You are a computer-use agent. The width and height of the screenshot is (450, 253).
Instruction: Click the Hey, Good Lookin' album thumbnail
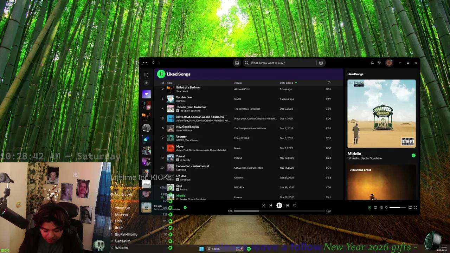[x=171, y=129]
